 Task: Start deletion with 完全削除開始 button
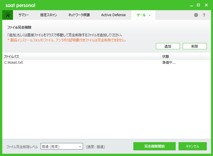coord(155,146)
